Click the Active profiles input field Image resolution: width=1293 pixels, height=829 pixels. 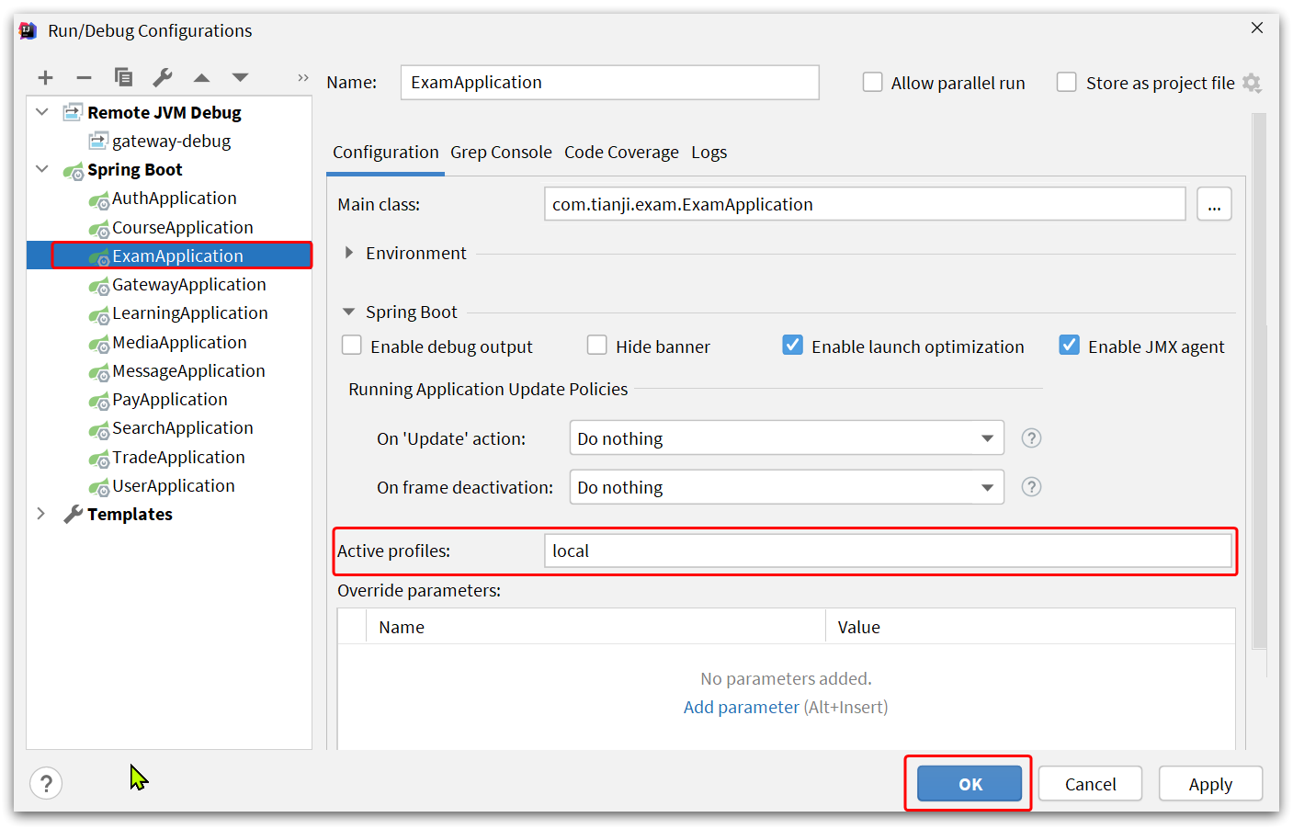[x=887, y=551]
